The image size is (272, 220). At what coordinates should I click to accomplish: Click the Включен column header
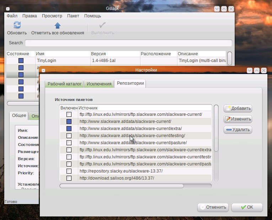pyautogui.click(x=69, y=108)
